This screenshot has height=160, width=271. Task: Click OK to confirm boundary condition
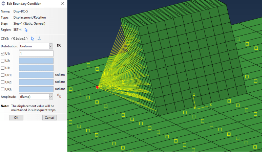[16, 117]
